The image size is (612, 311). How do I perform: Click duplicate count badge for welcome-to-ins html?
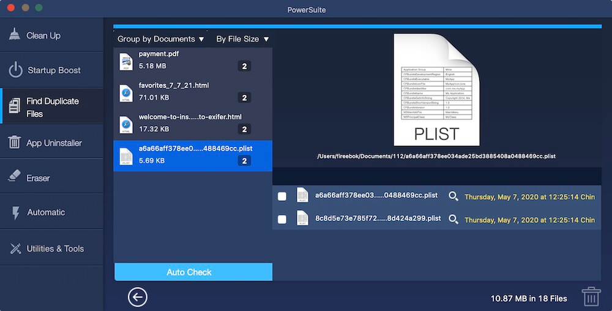244,129
